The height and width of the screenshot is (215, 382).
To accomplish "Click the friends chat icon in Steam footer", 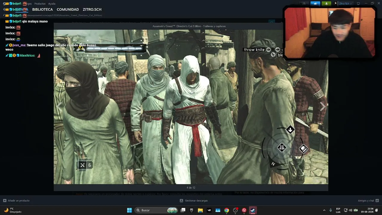I will (377, 201).
